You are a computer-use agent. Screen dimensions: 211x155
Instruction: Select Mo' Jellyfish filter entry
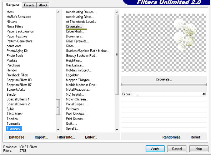point(75,94)
